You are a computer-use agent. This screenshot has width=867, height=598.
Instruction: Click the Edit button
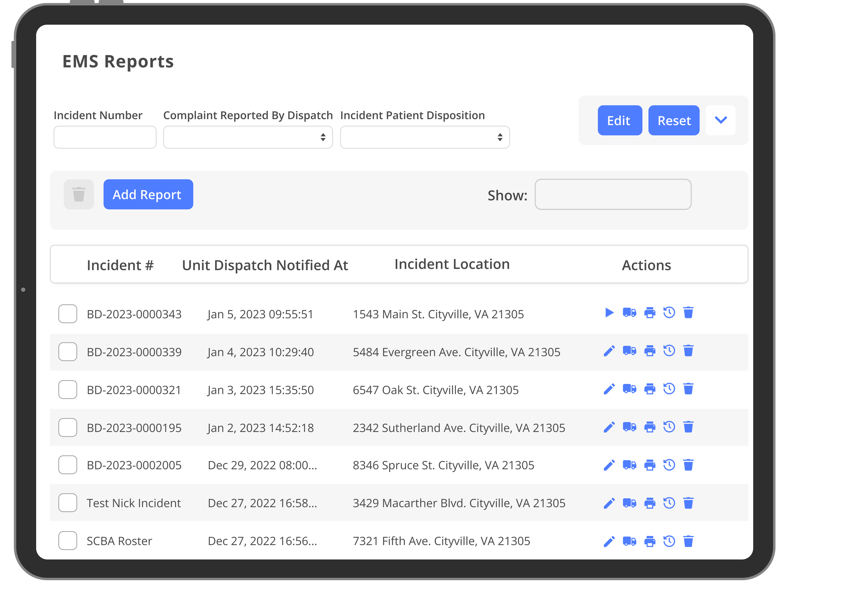pyautogui.click(x=620, y=120)
